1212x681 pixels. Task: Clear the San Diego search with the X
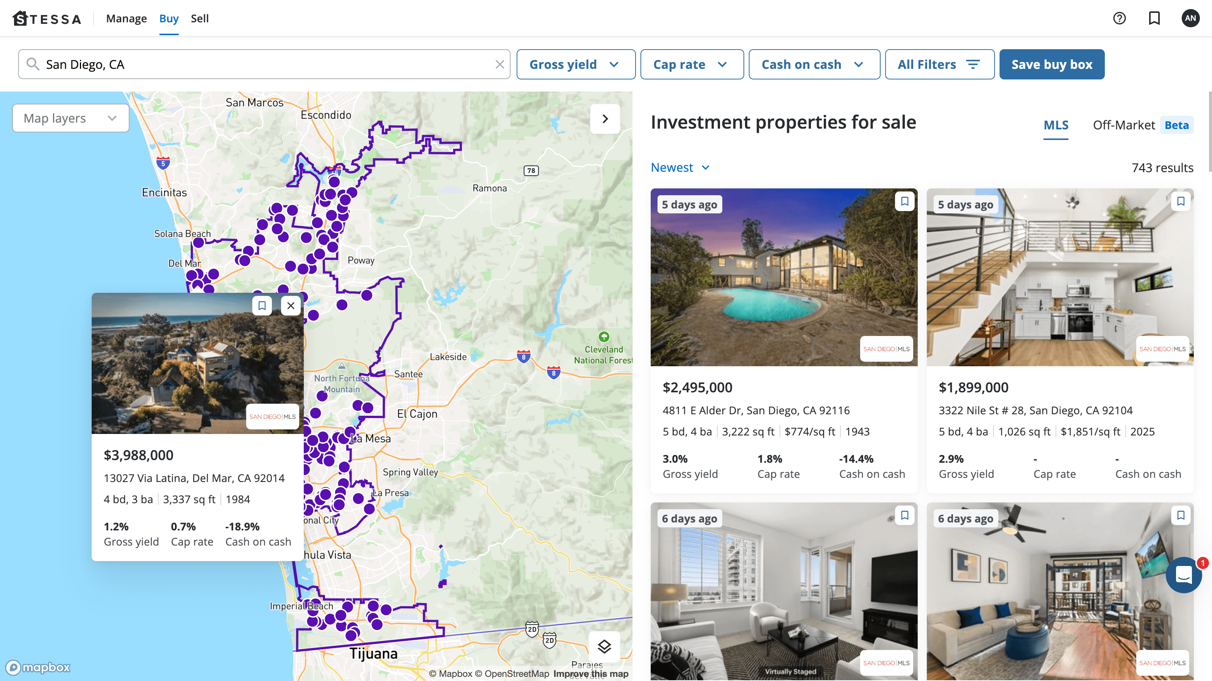[x=500, y=64]
